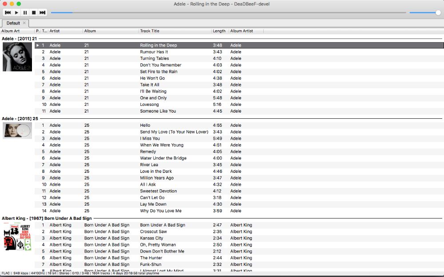Pause playback with the pause button
Image resolution: width=444 pixels, height=277 pixels.
tap(25, 12)
